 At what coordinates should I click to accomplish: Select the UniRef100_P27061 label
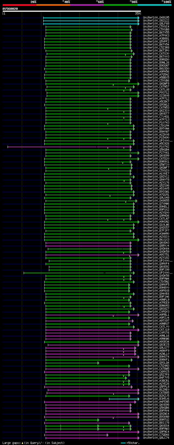pyautogui.click(x=156, y=153)
